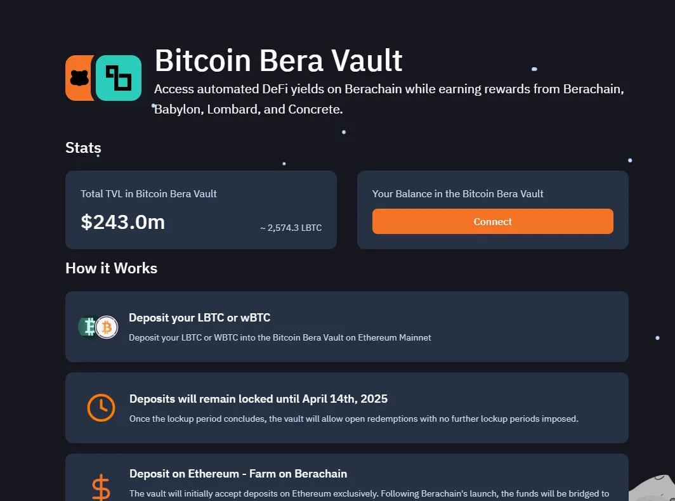
Task: Click the green LBTC token icon
Action: 86,327
